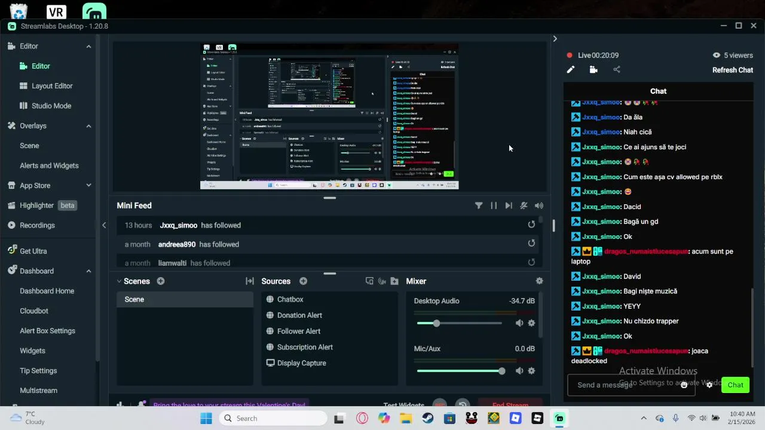Open the Windows Start menu
The height and width of the screenshot is (430, 765).
tap(206, 419)
